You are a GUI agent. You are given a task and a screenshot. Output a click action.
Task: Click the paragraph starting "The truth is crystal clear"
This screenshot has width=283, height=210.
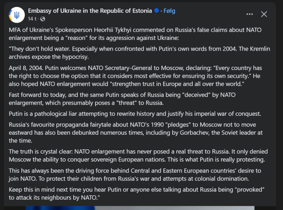tap(138, 155)
